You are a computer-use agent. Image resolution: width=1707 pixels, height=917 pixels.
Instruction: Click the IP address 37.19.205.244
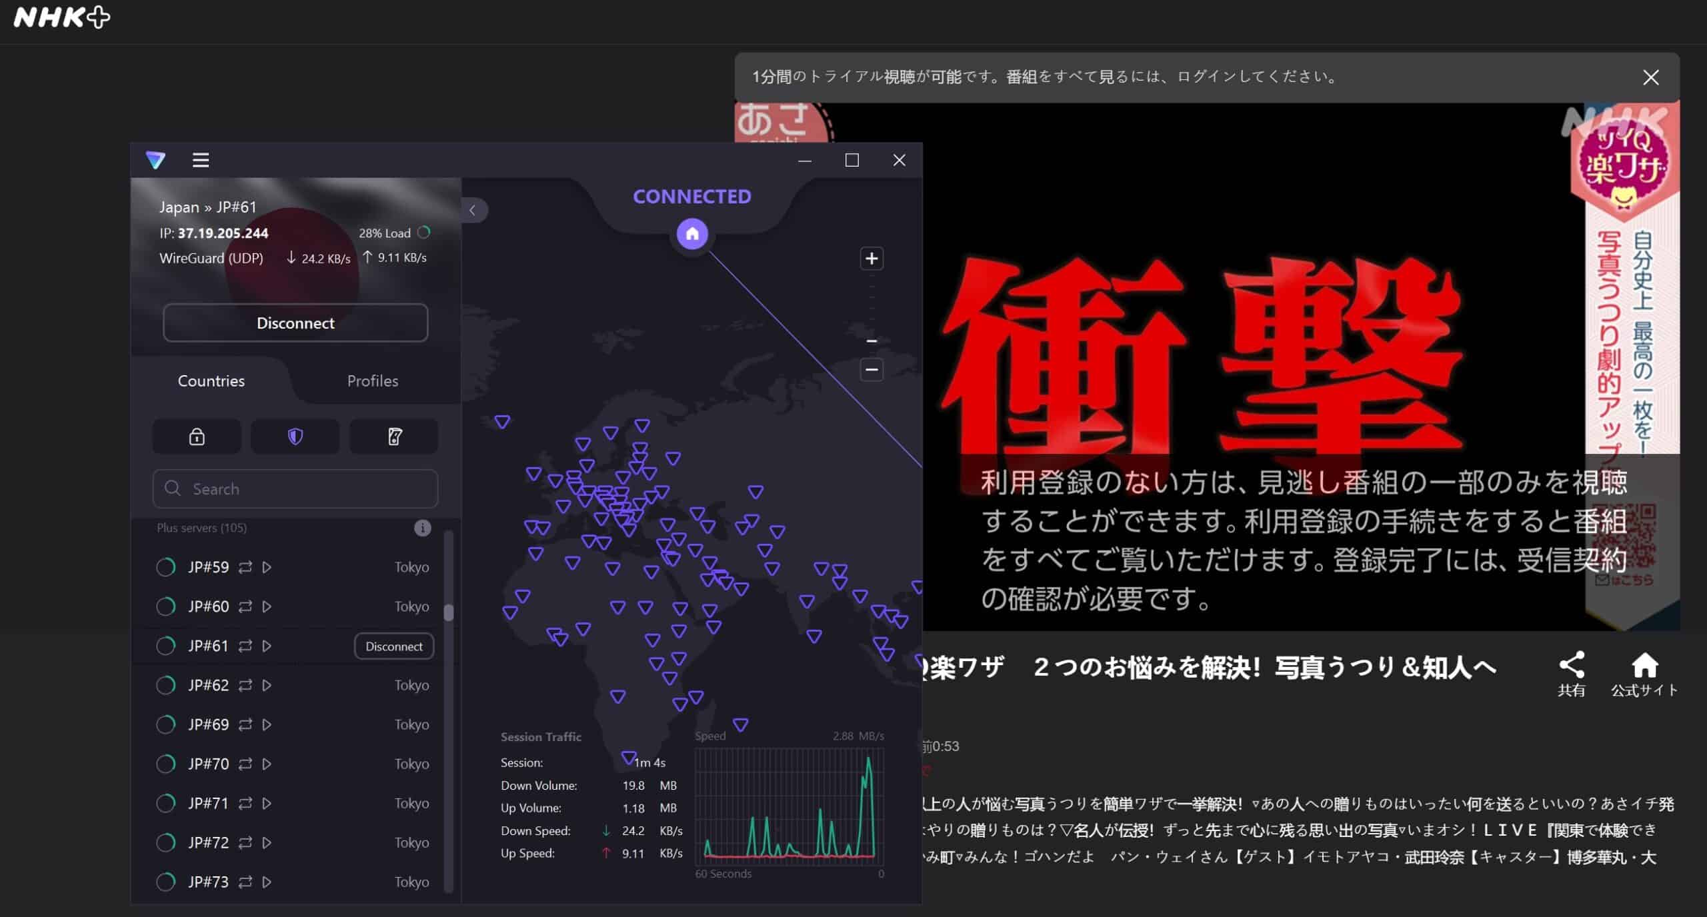tap(223, 233)
